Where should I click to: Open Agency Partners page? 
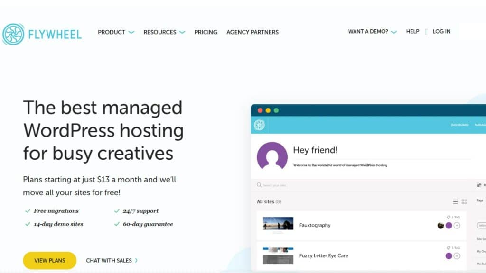[252, 32]
